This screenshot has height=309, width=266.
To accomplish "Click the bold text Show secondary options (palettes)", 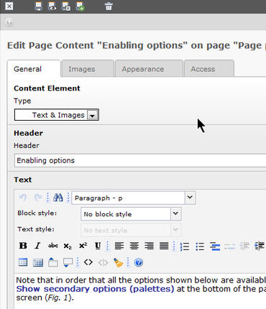I will [x=95, y=289].
